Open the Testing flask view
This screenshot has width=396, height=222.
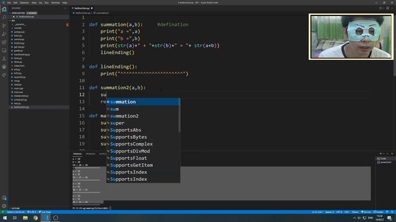pyautogui.click(x=4, y=59)
